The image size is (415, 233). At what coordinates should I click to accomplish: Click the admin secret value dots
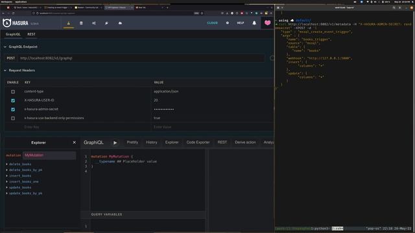pos(164,109)
